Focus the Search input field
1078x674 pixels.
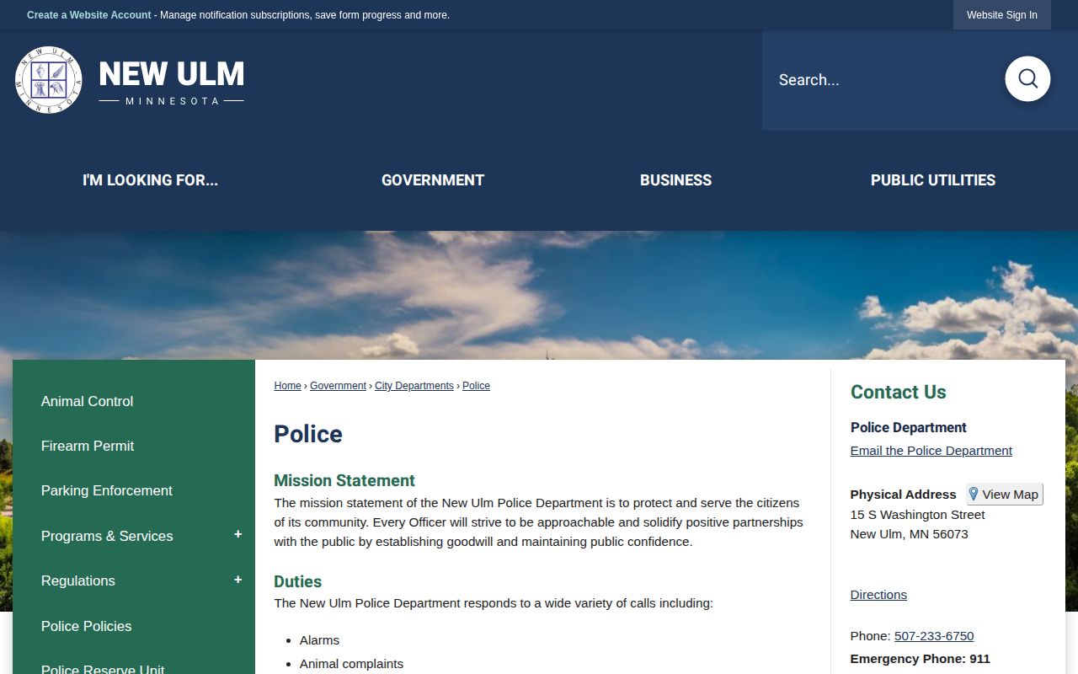point(882,80)
